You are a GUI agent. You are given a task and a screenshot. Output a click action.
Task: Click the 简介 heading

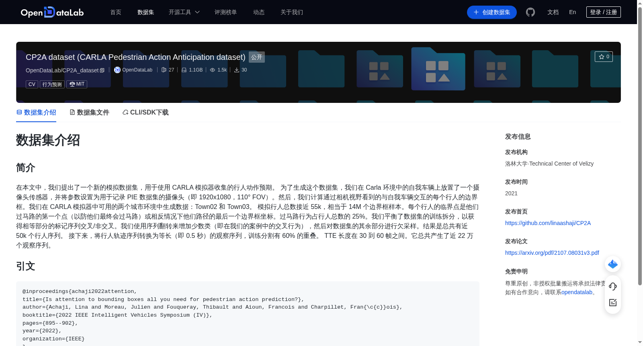click(26, 168)
